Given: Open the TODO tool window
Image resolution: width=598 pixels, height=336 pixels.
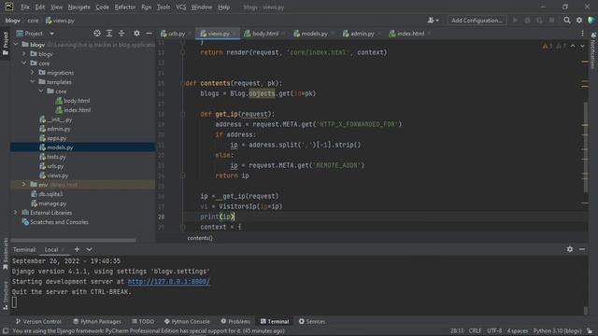Looking at the screenshot, I should pyautogui.click(x=143, y=321).
